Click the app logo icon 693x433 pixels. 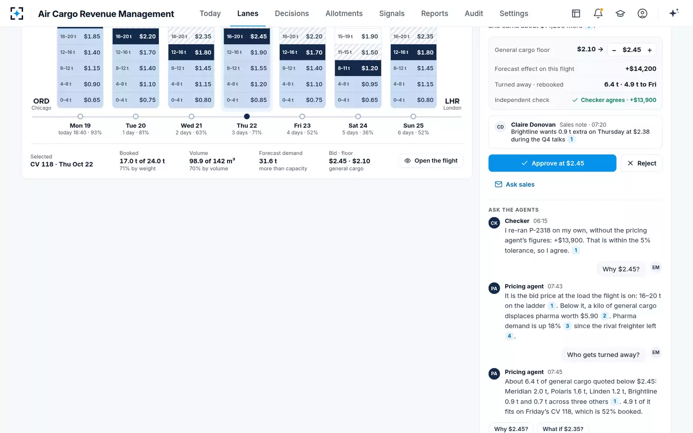click(x=17, y=13)
